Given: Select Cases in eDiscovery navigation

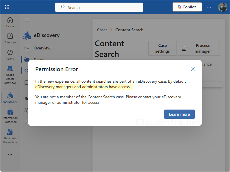Looking at the screenshot, I should pyautogui.click(x=39, y=60).
